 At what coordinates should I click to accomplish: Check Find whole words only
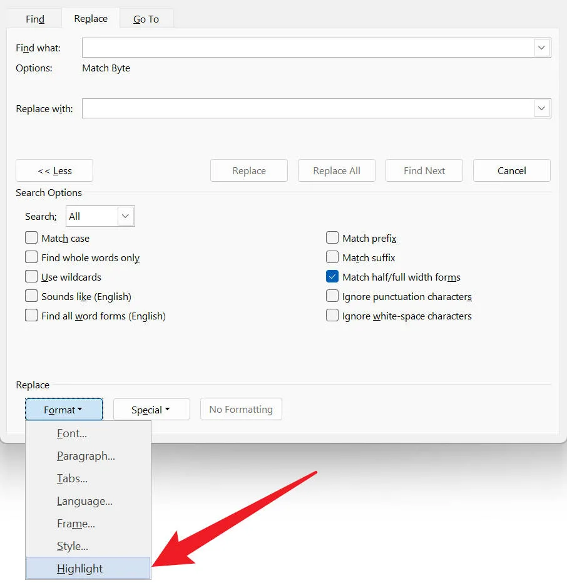click(31, 257)
